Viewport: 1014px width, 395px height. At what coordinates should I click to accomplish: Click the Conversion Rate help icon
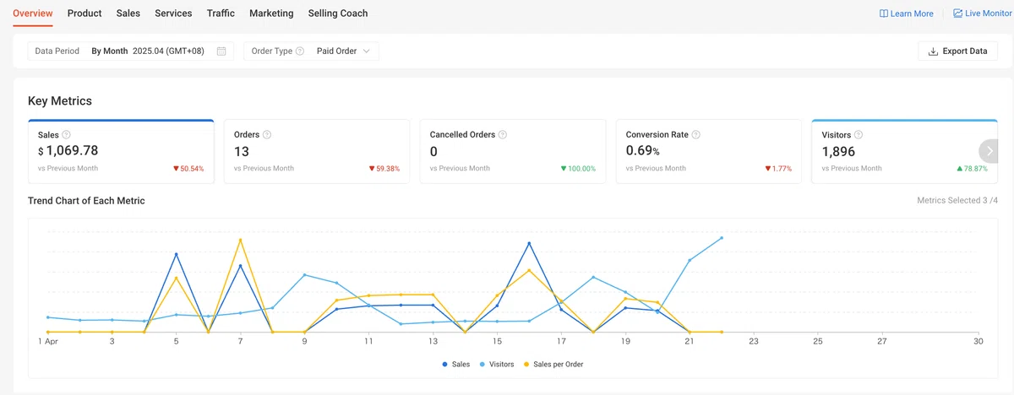(x=696, y=135)
